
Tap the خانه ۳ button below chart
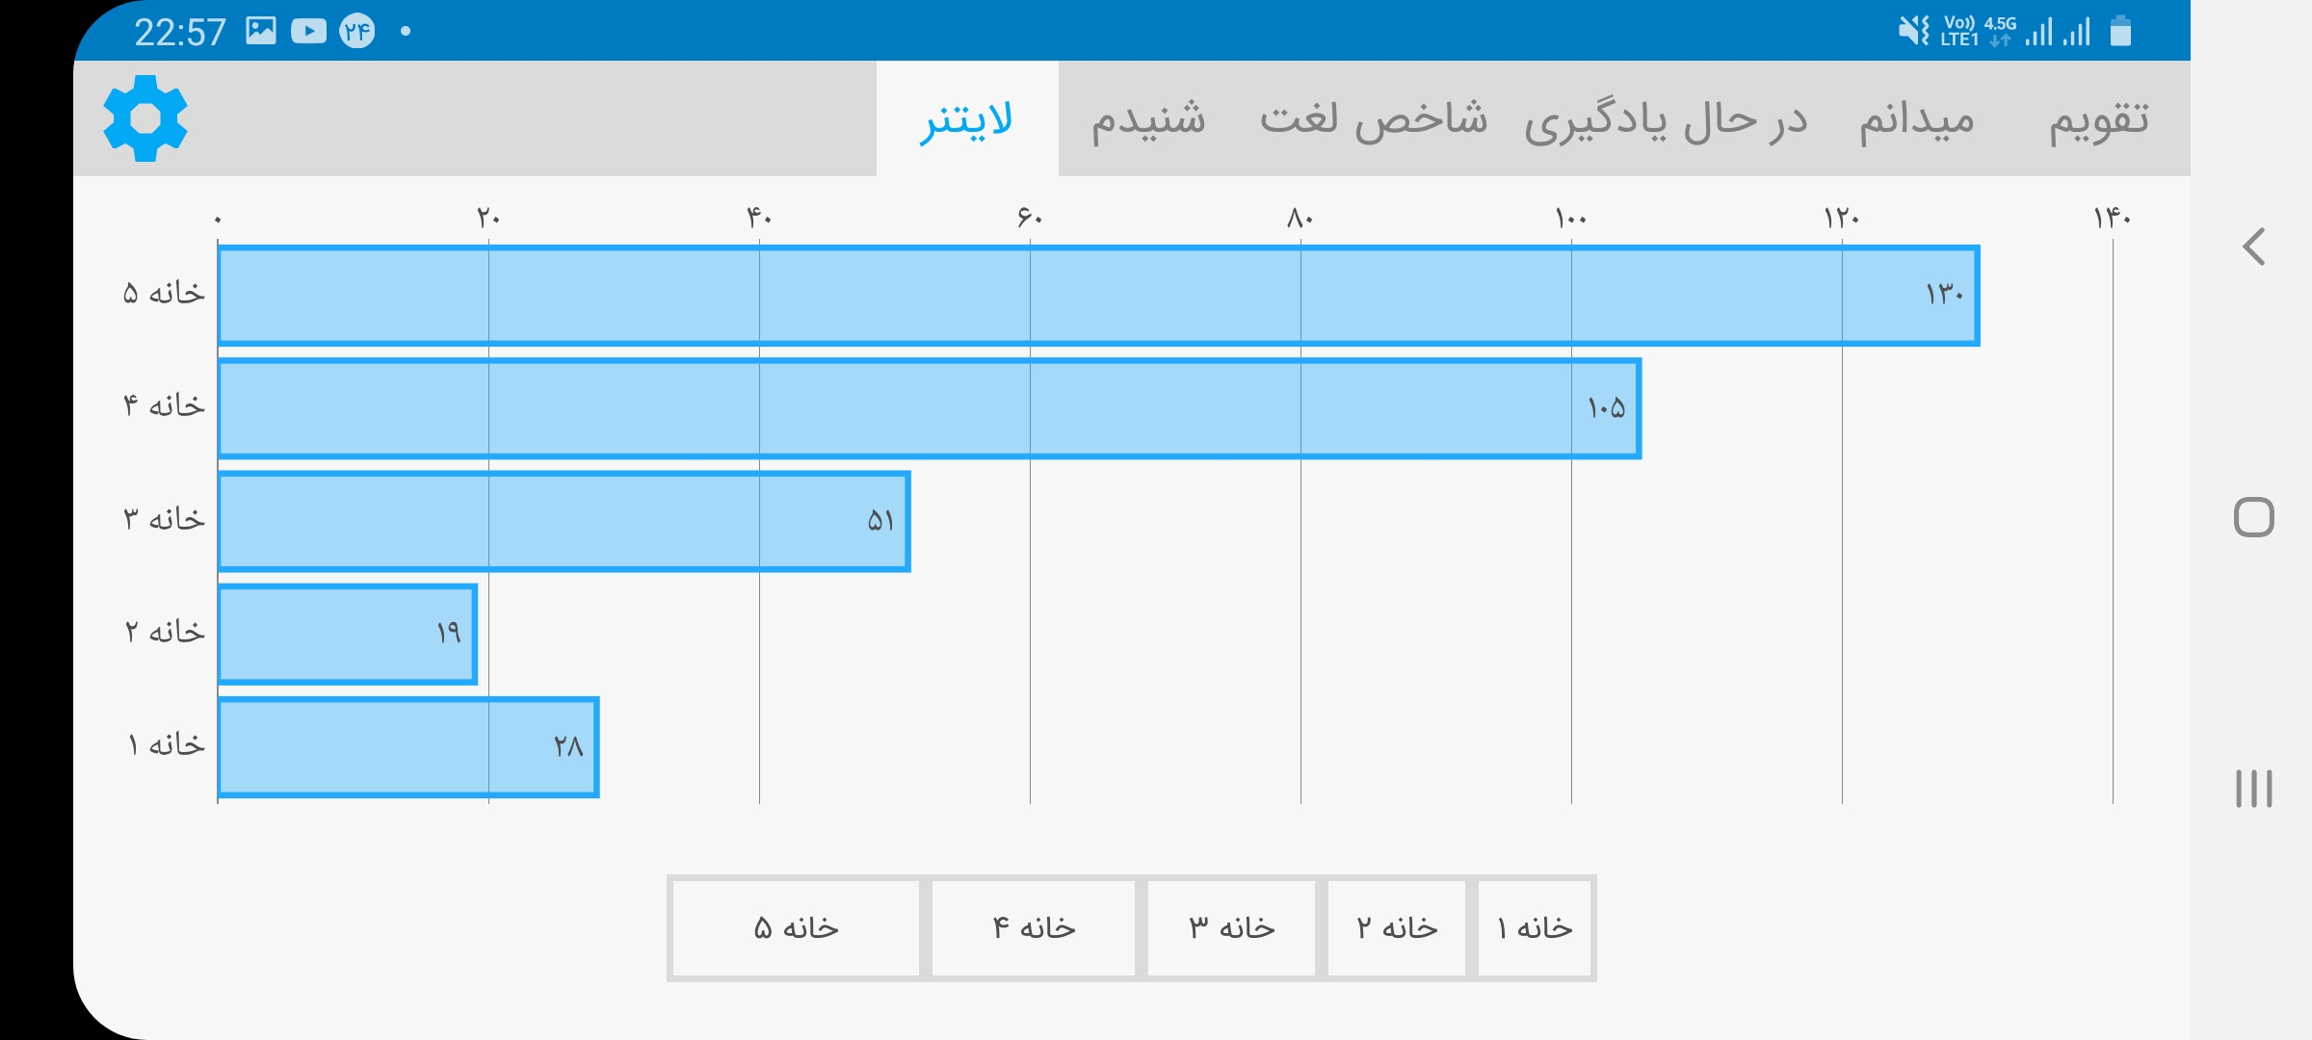1231,928
